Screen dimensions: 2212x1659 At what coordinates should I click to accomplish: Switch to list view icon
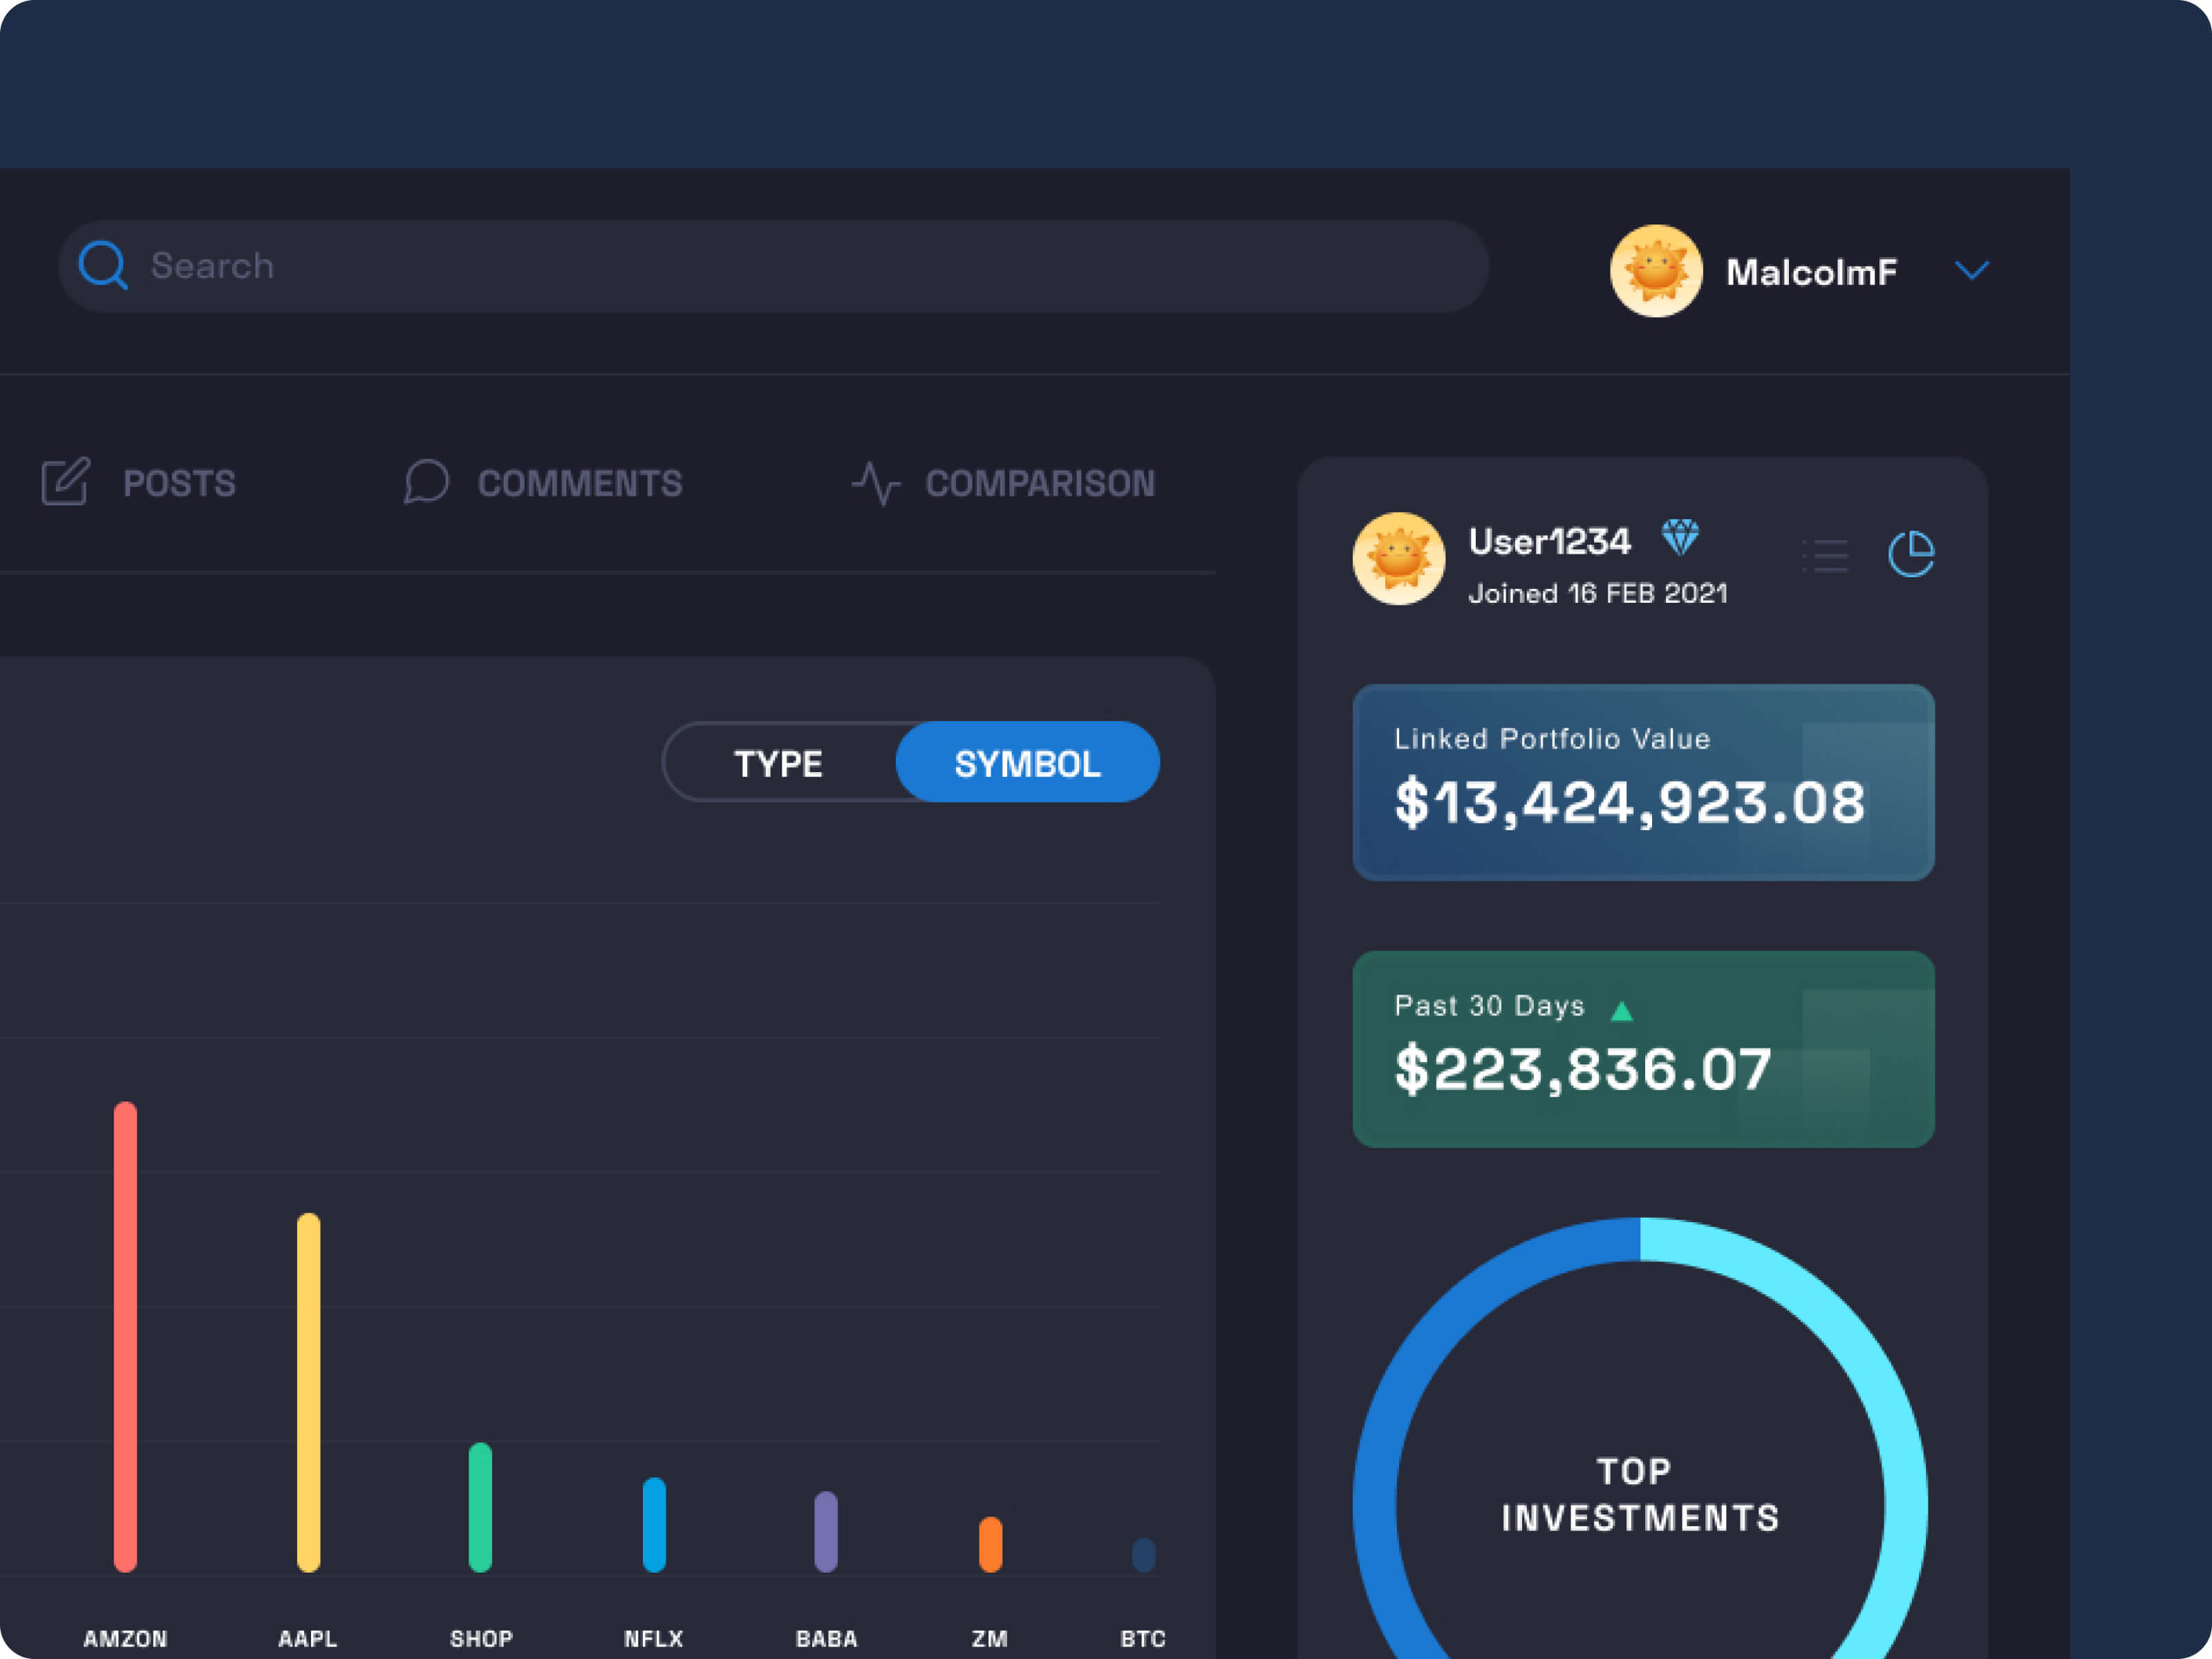(x=1825, y=556)
